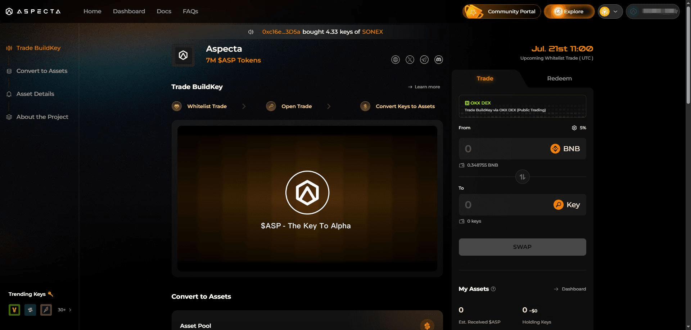
Task: Swap From and To direction arrows
Action: click(523, 177)
